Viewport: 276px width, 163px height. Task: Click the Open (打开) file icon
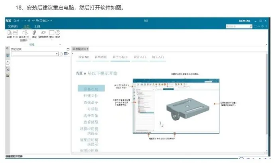pyautogui.click(x=16, y=33)
